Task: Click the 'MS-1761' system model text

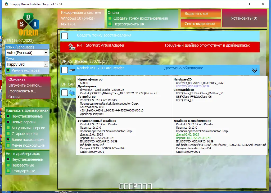Action: click(x=68, y=24)
